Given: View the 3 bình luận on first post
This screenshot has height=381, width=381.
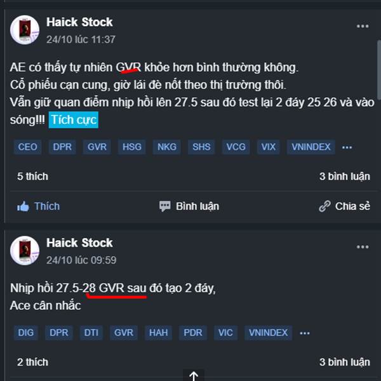Looking at the screenshot, I should (344, 176).
